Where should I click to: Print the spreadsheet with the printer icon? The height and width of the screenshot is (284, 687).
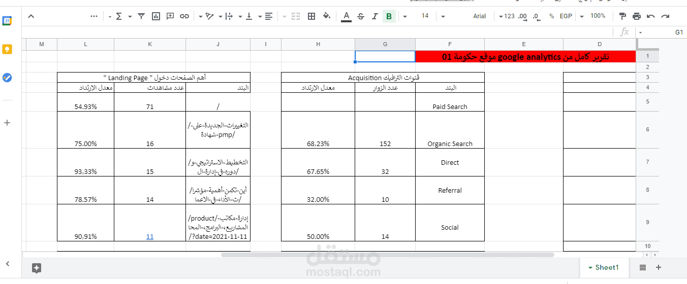click(637, 16)
